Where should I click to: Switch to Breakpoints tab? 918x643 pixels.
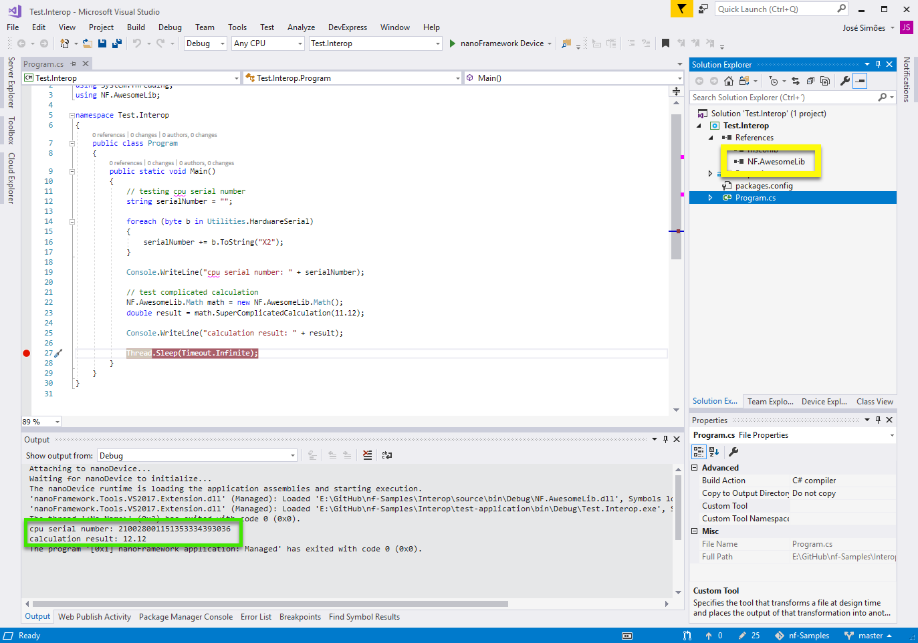pos(300,617)
